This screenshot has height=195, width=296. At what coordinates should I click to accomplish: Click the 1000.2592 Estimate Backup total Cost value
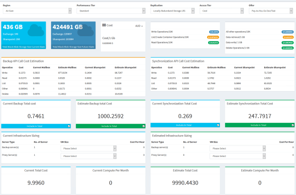click(x=110, y=116)
